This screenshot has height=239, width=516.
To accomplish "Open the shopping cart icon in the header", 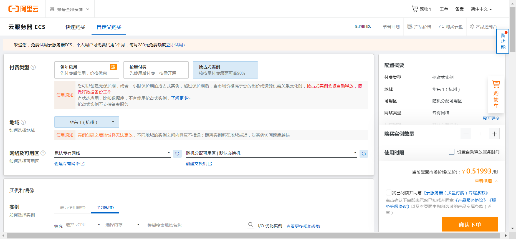I will pos(415,9).
